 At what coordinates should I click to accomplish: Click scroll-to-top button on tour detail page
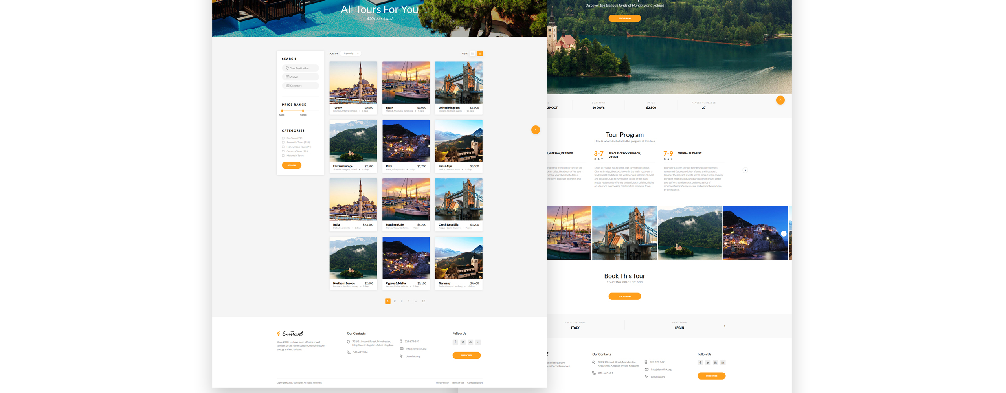click(780, 100)
